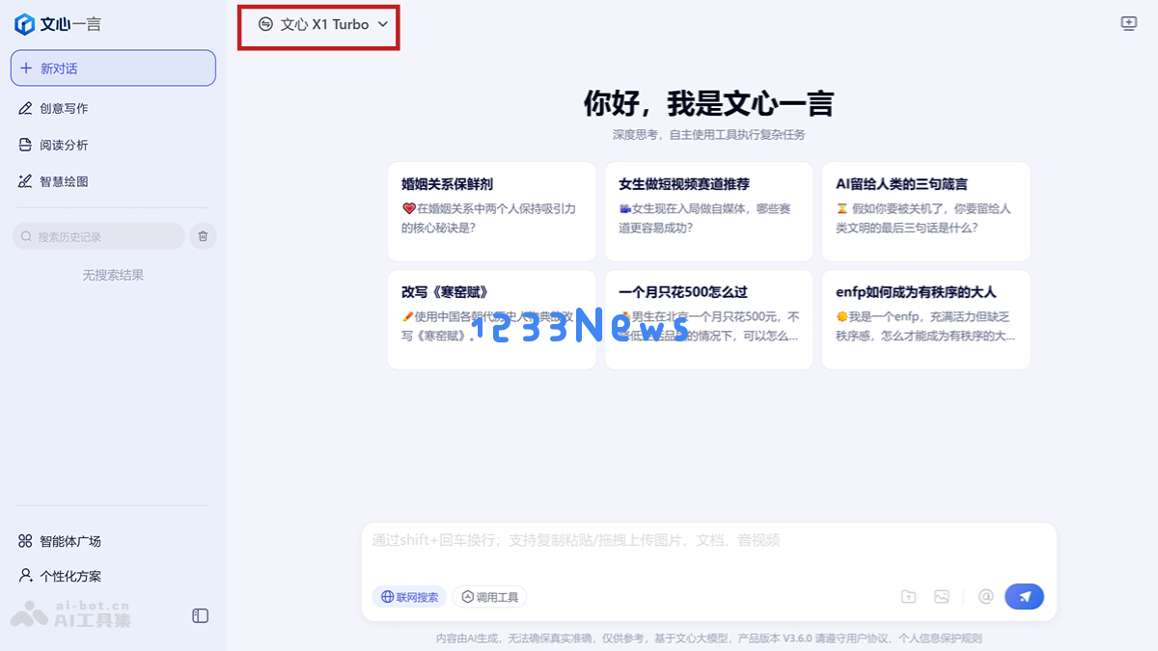
Task: Toggle 联网搜索 web search
Action: [x=410, y=597]
